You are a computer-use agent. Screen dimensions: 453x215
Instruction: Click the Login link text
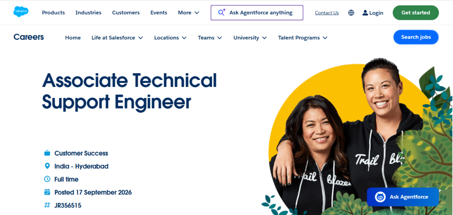(376, 13)
